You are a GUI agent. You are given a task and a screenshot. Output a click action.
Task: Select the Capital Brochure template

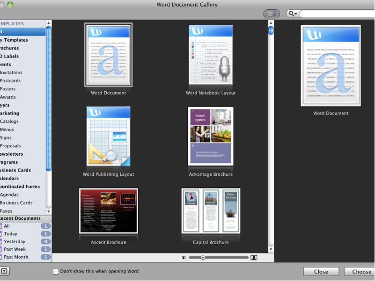click(211, 211)
